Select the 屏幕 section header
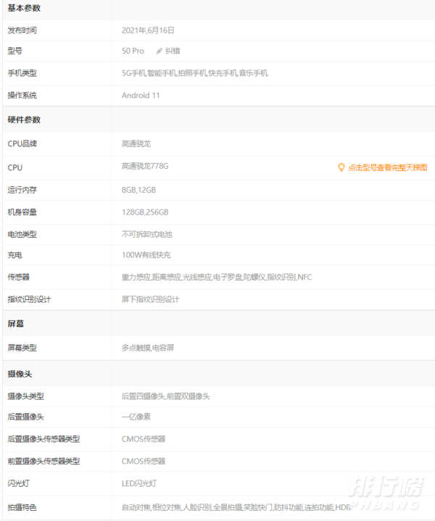The image size is (435, 521). coord(16,324)
